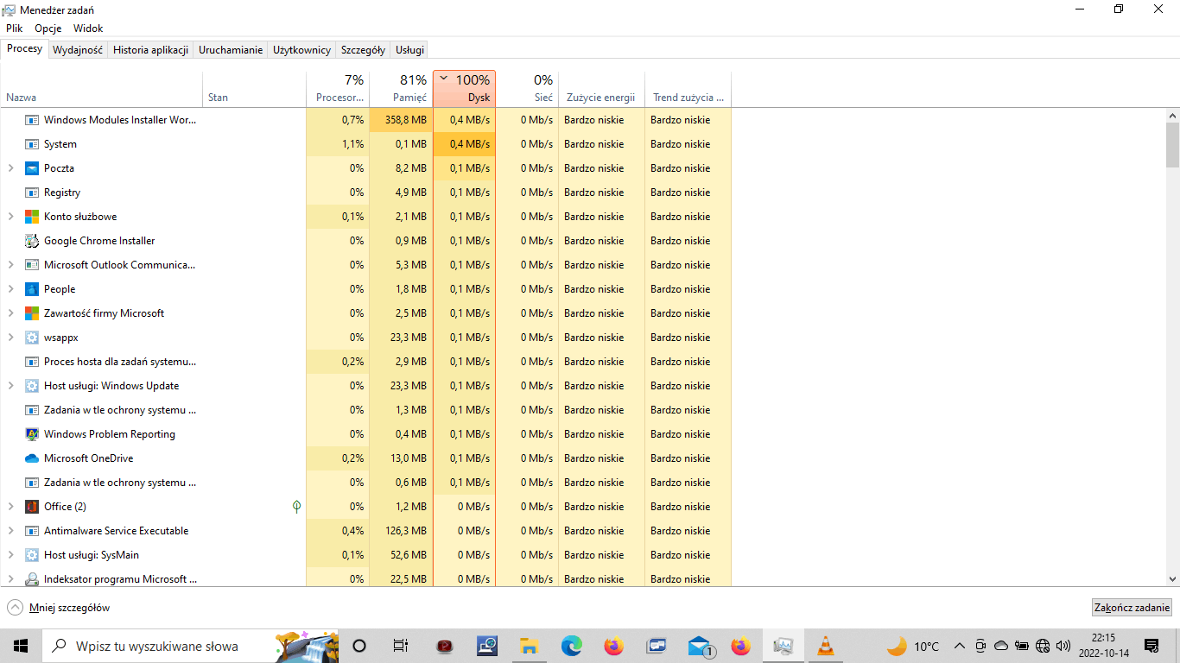Launch Microsoft Edge from the taskbar

coord(572,646)
